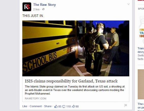Click The Raw Story page name
144x111 pixels.
click(x=44, y=5)
